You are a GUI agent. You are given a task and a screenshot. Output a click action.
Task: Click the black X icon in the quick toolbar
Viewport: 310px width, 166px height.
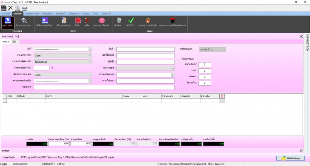pyautogui.click(x=11, y=8)
